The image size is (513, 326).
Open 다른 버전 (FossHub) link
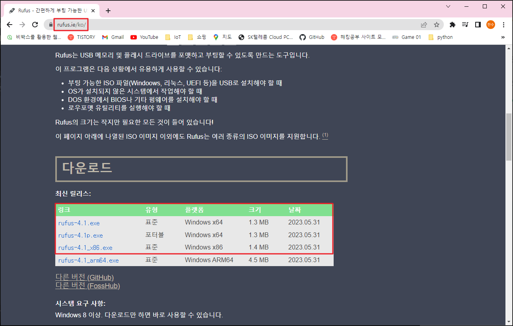(87, 286)
